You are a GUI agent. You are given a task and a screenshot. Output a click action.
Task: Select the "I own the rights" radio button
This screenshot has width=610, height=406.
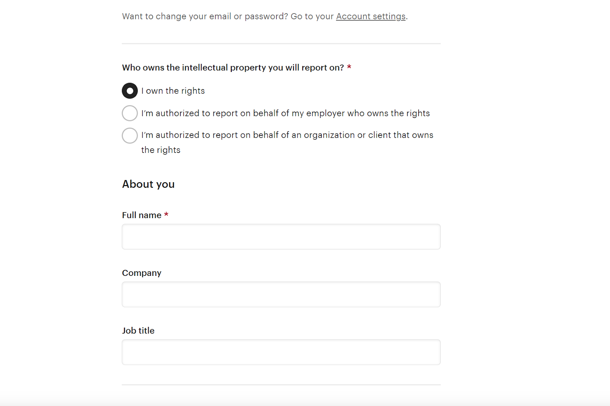pyautogui.click(x=130, y=91)
